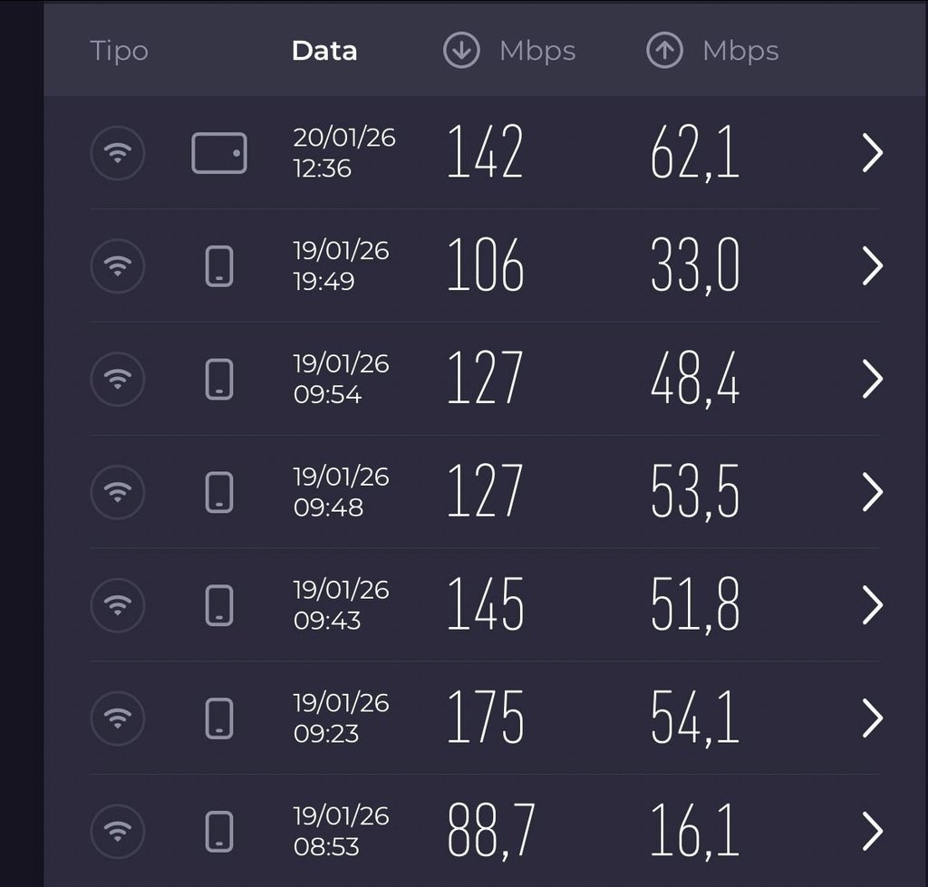Image resolution: width=928 pixels, height=887 pixels.
Task: Click the Wi-Fi icon in the 09:54 row
Action: pos(118,379)
